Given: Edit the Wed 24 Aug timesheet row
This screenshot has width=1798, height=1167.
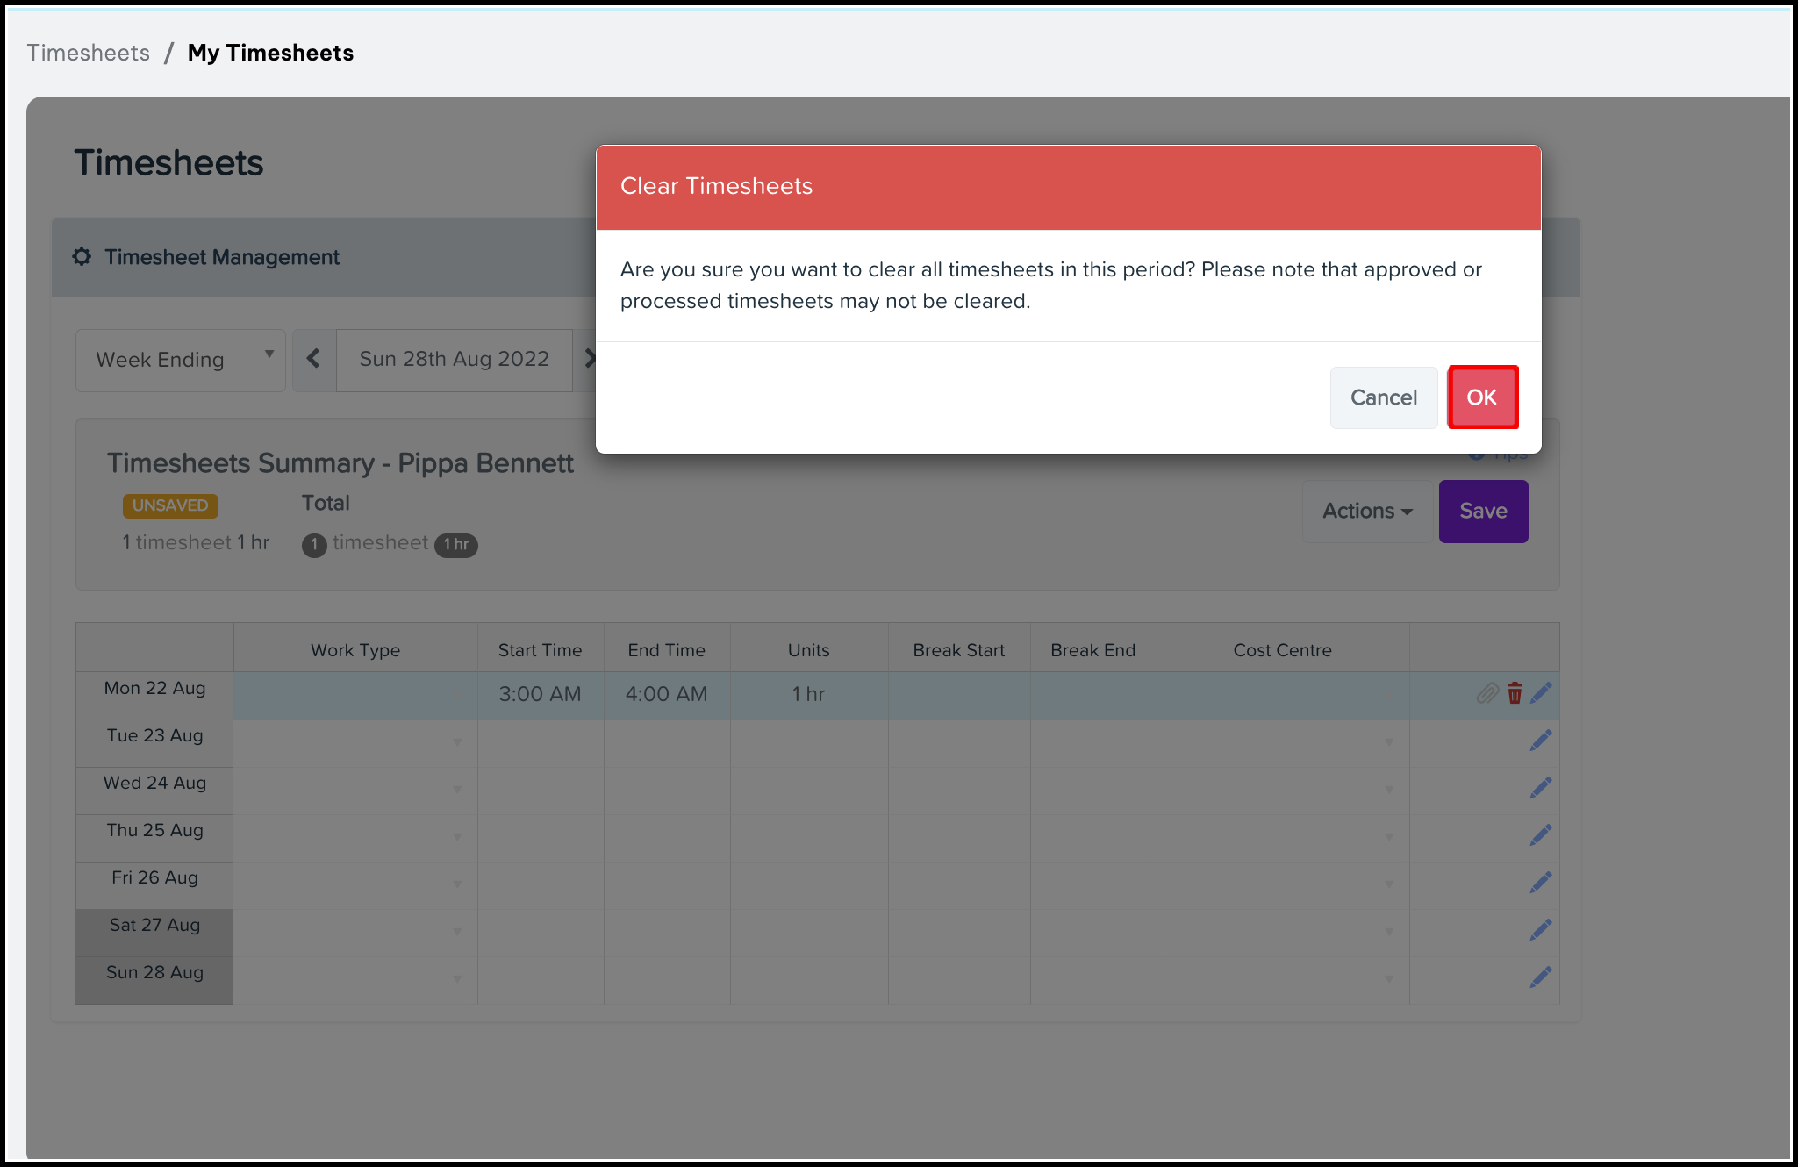Looking at the screenshot, I should click(1541, 788).
